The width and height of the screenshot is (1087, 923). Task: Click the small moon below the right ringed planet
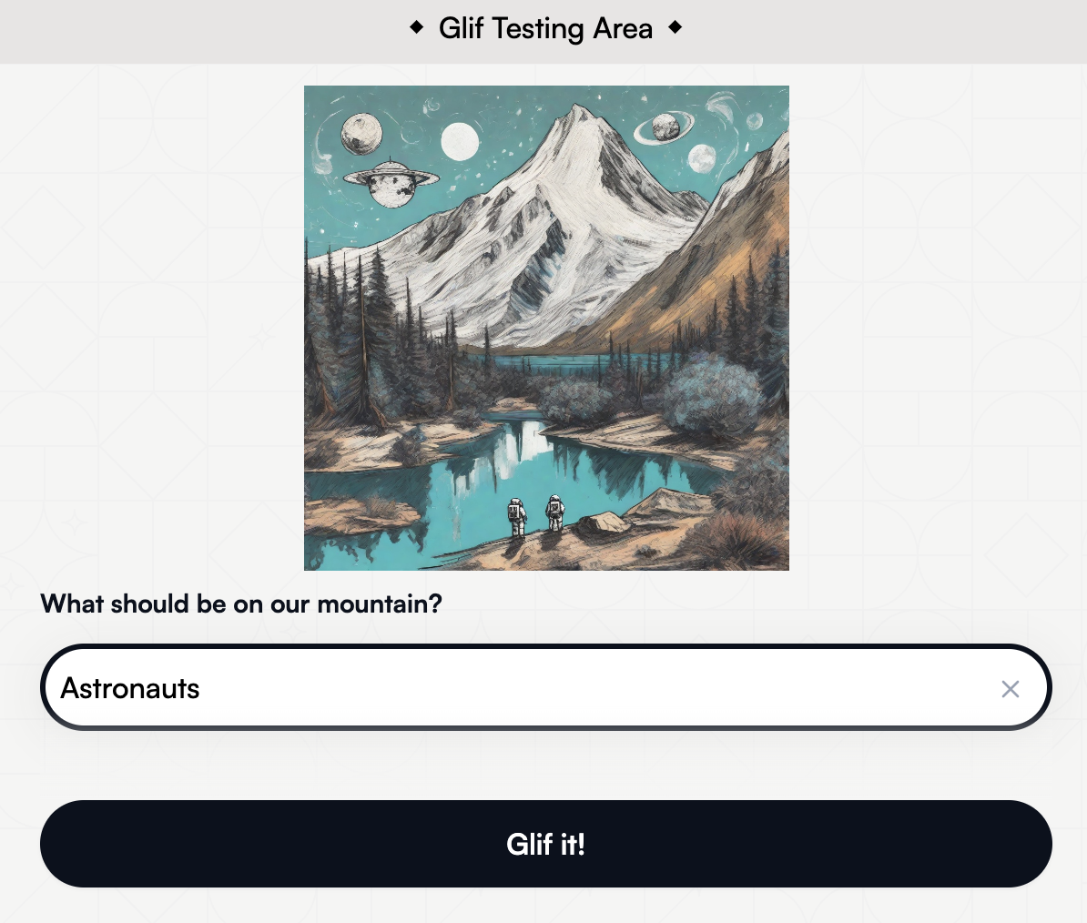702,158
